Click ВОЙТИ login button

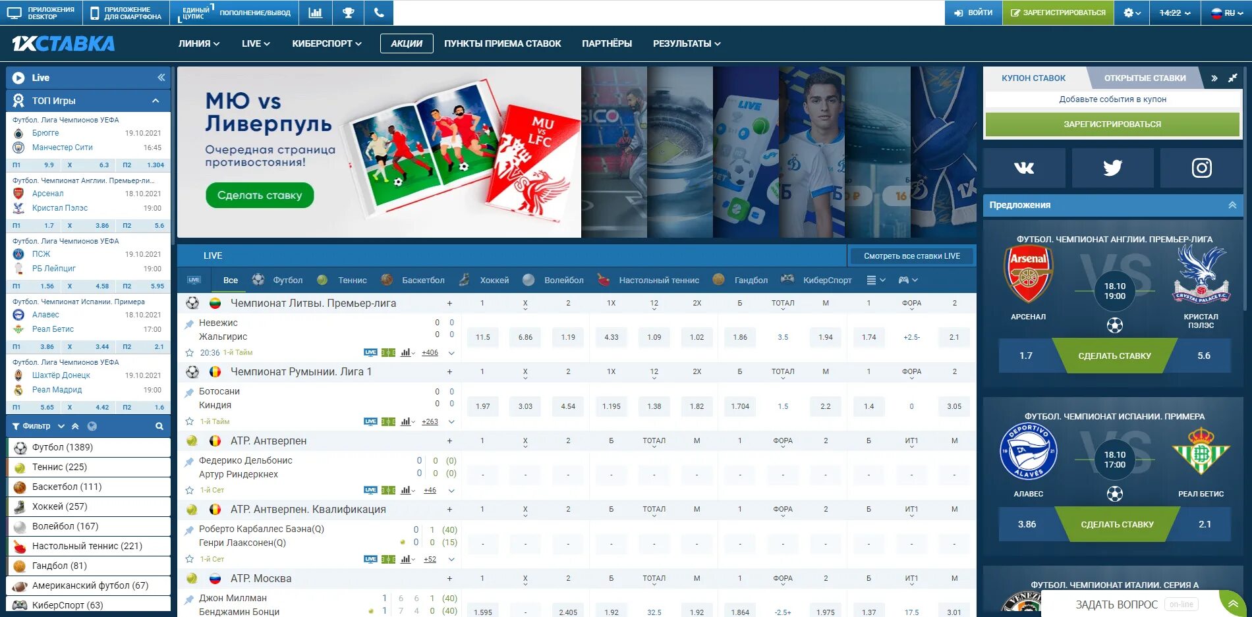click(x=973, y=13)
